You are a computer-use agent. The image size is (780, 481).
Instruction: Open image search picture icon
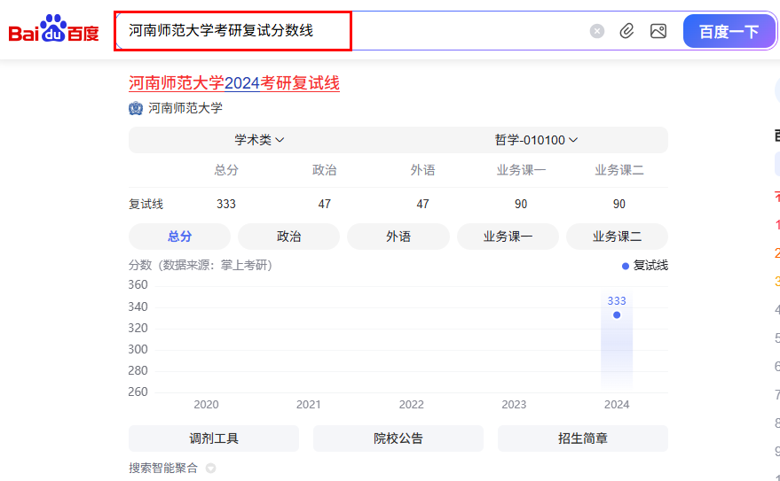coord(658,31)
